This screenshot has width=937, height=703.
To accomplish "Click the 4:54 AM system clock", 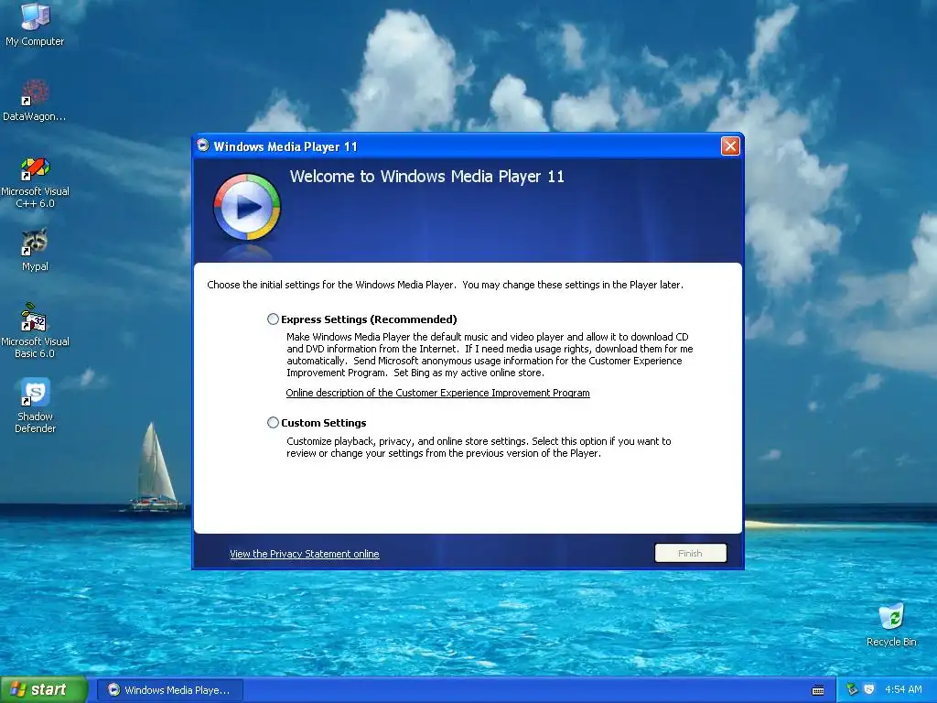I will click(903, 689).
